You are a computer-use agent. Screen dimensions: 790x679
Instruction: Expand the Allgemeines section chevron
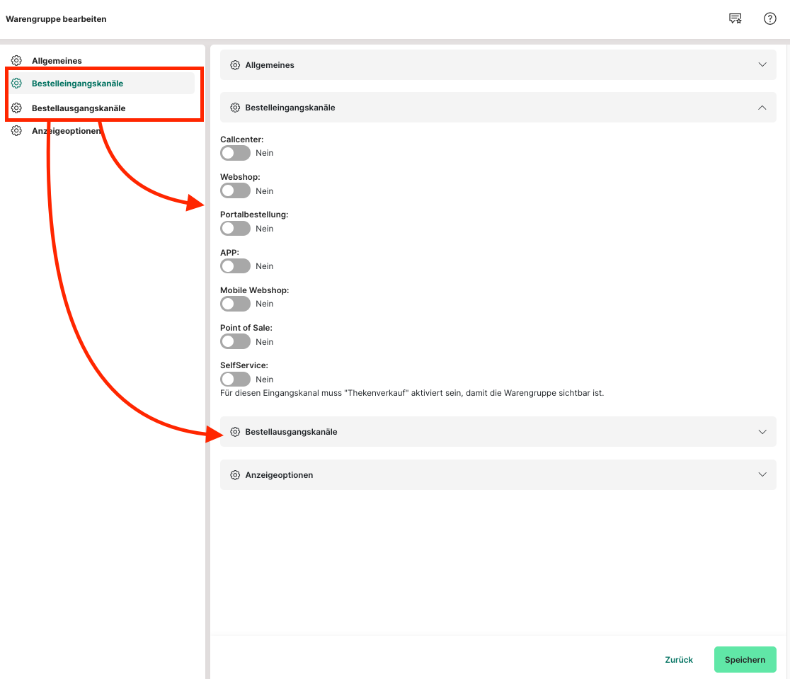tap(762, 65)
